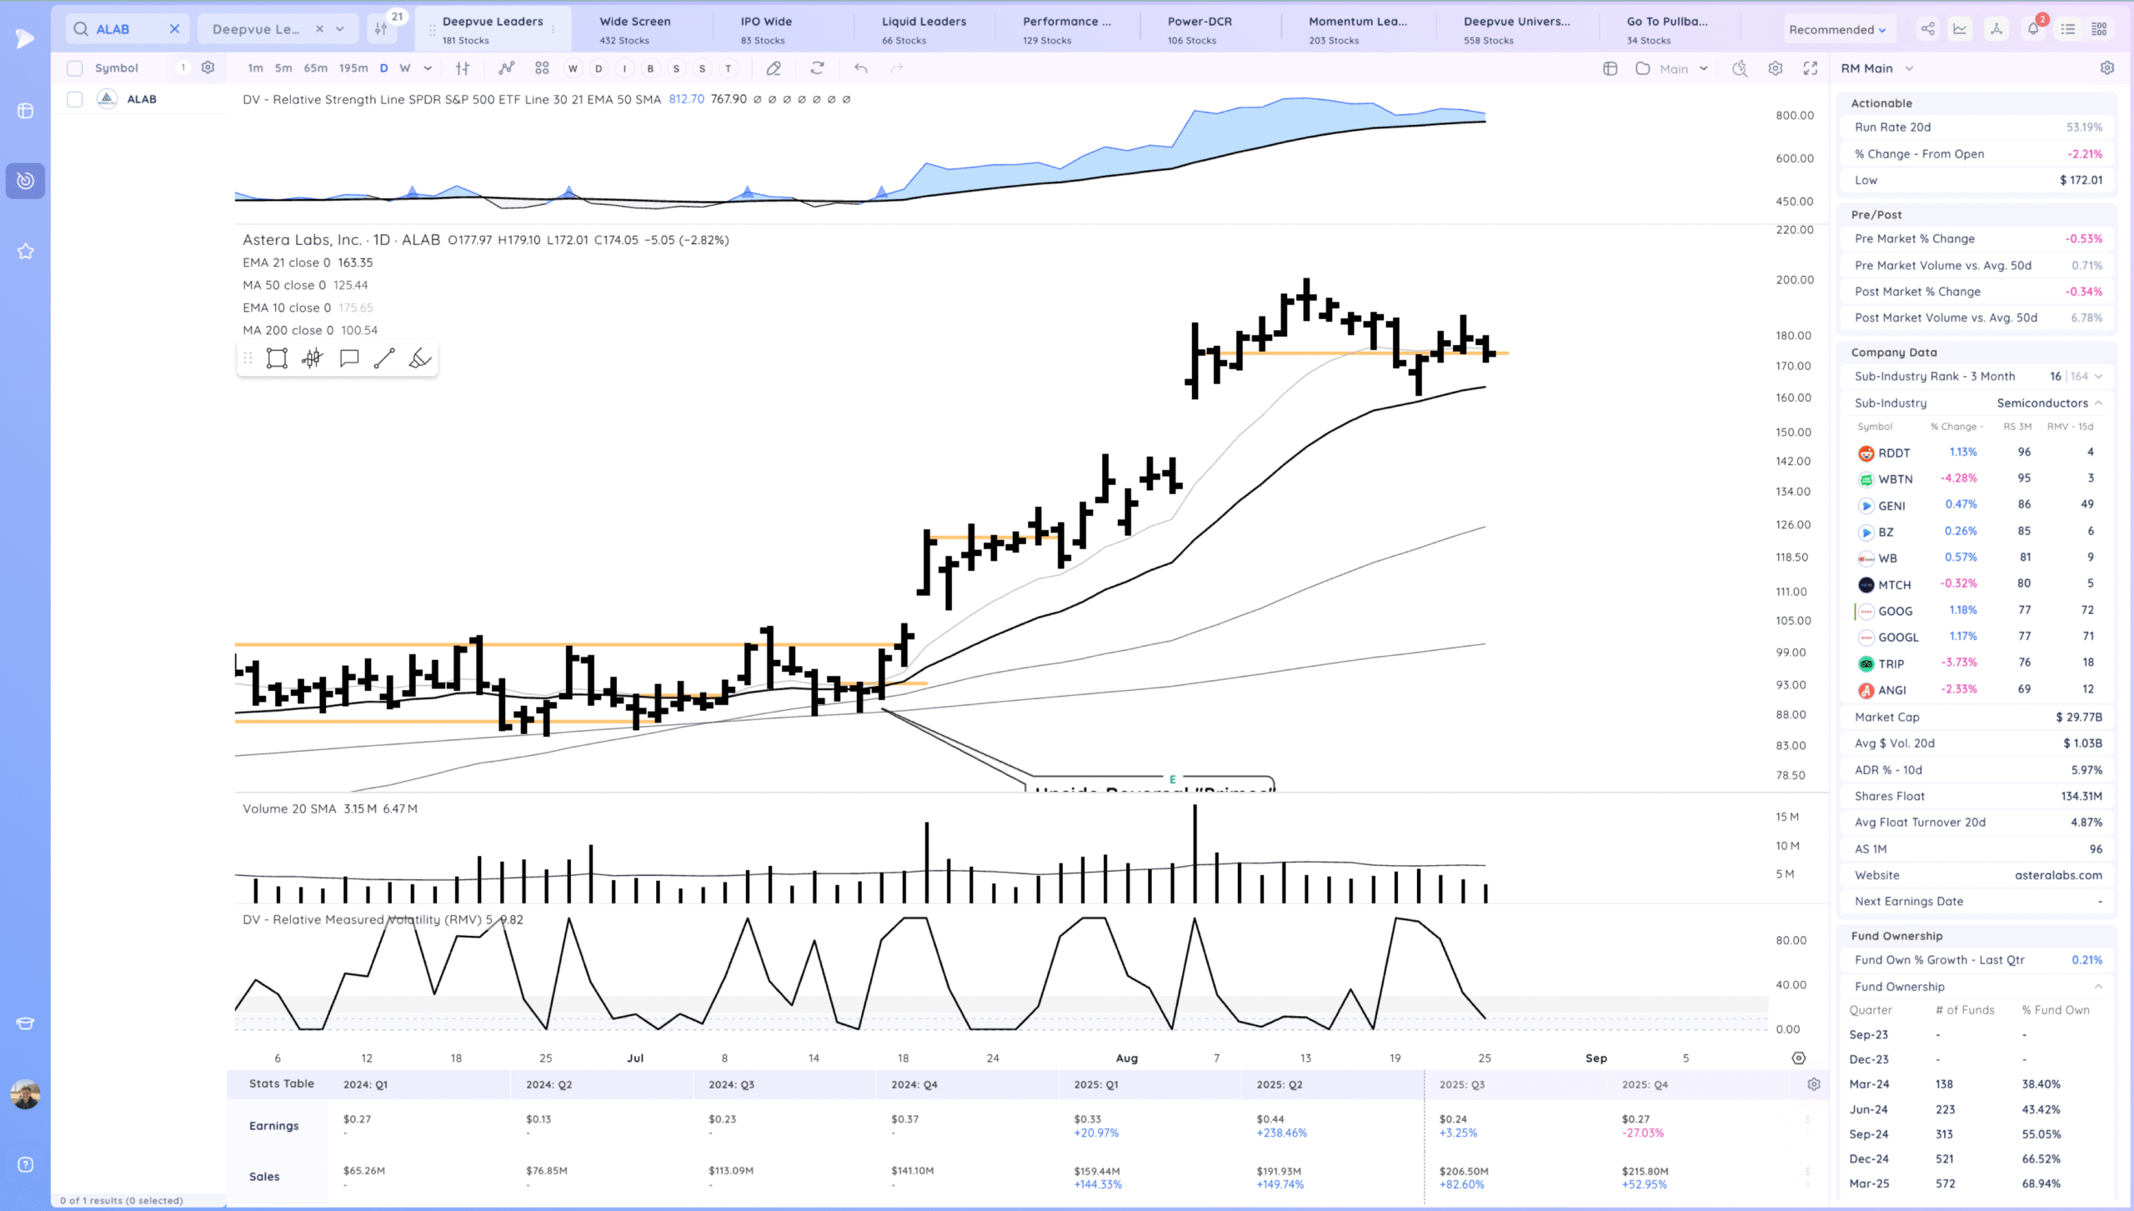Open the four-squares layout grid icon

click(x=542, y=68)
